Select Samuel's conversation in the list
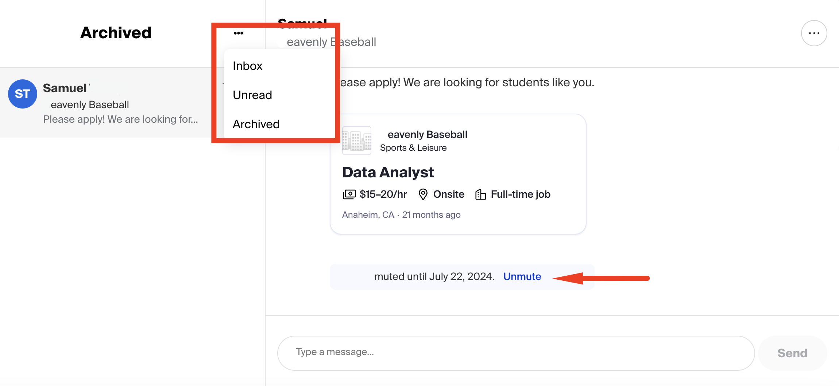839x386 pixels. pos(106,103)
